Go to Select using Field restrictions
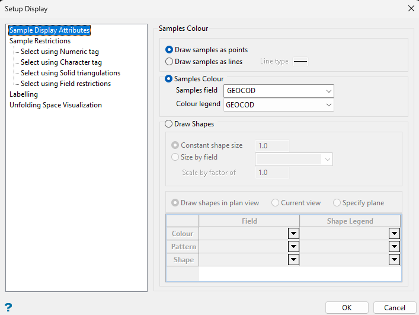Viewport: 419px width, 315px height. pyautogui.click(x=66, y=84)
